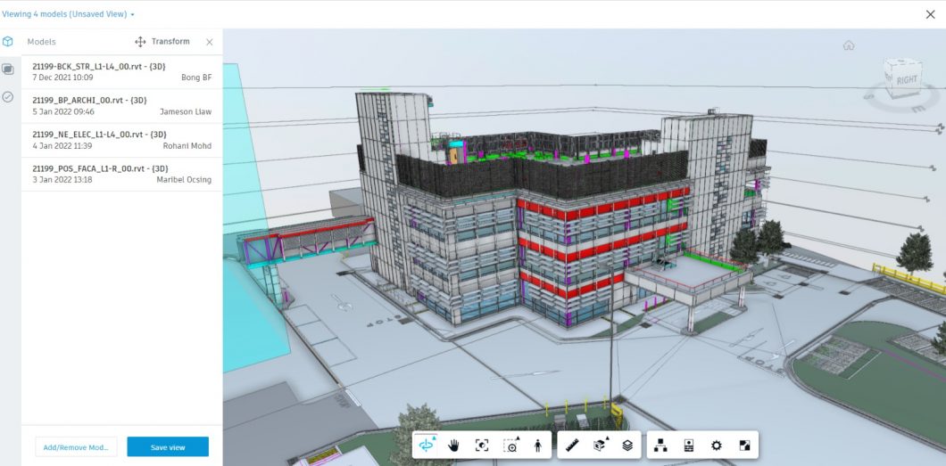Screen dimensions: 946x466
Task: Activate the Zoom window tool
Action: [511, 445]
